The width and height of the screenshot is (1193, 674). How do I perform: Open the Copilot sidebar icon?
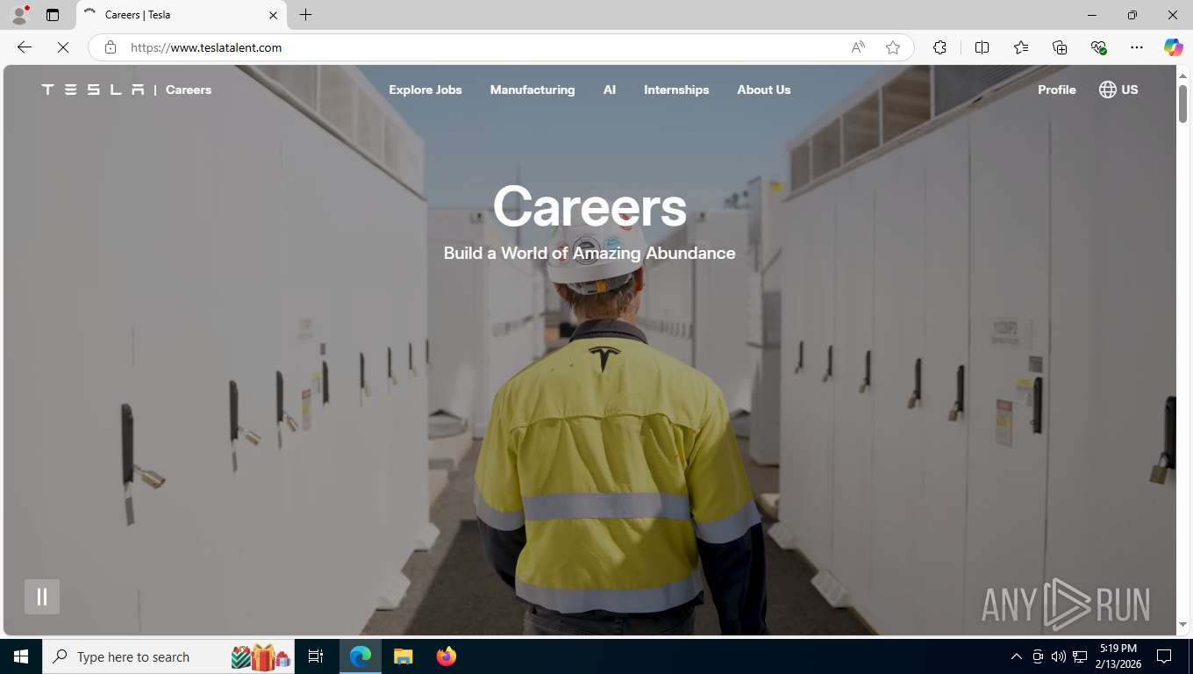(1174, 47)
